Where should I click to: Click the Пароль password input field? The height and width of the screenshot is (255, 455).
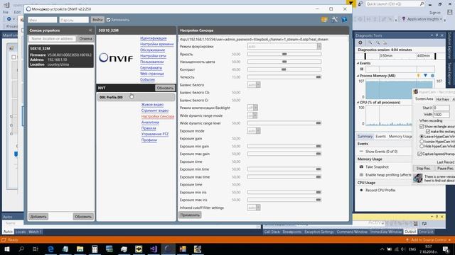pos(74,20)
